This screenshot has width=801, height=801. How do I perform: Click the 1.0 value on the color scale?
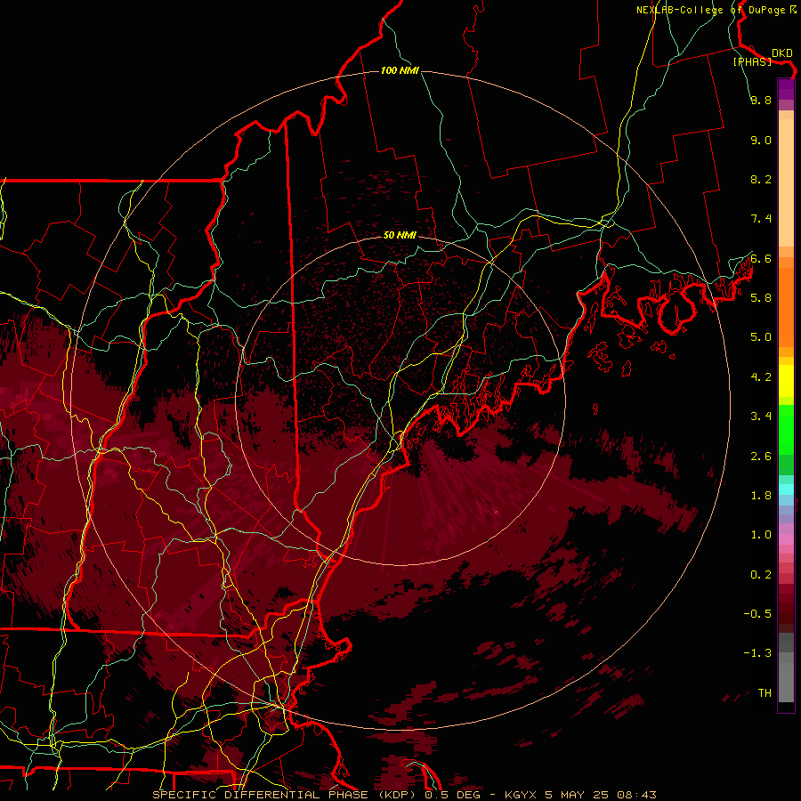click(x=761, y=535)
